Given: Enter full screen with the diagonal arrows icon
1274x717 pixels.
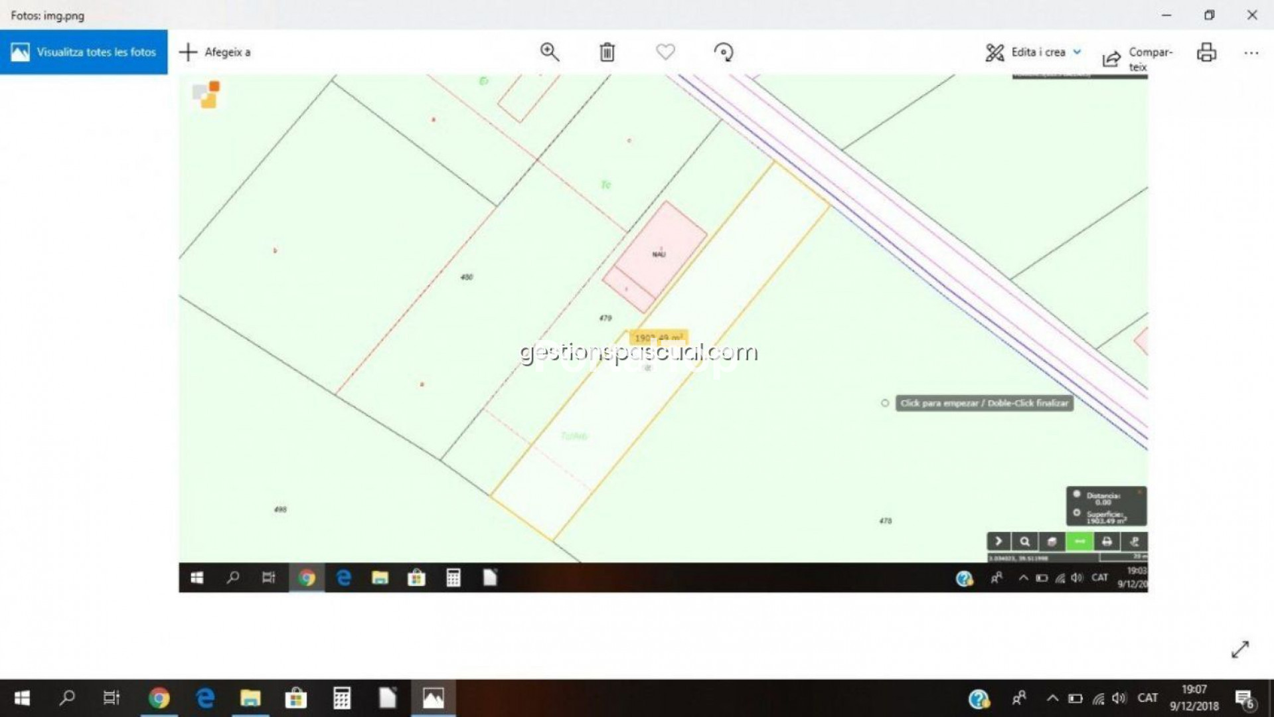Looking at the screenshot, I should (1239, 649).
